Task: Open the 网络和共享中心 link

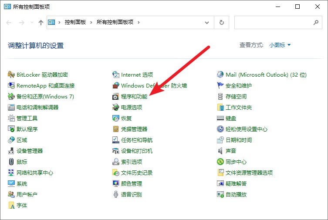Action: [35, 173]
